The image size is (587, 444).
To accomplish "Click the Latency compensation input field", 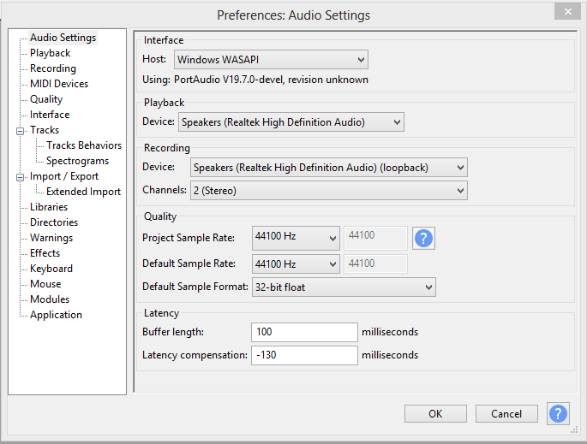I will 304,355.
